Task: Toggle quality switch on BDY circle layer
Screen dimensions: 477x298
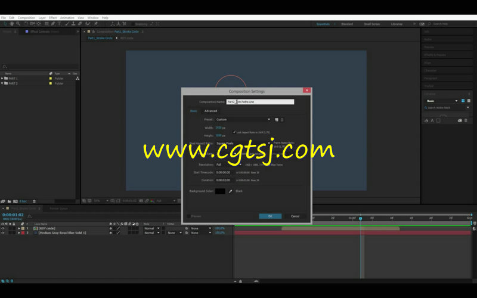Action: tap(118, 228)
